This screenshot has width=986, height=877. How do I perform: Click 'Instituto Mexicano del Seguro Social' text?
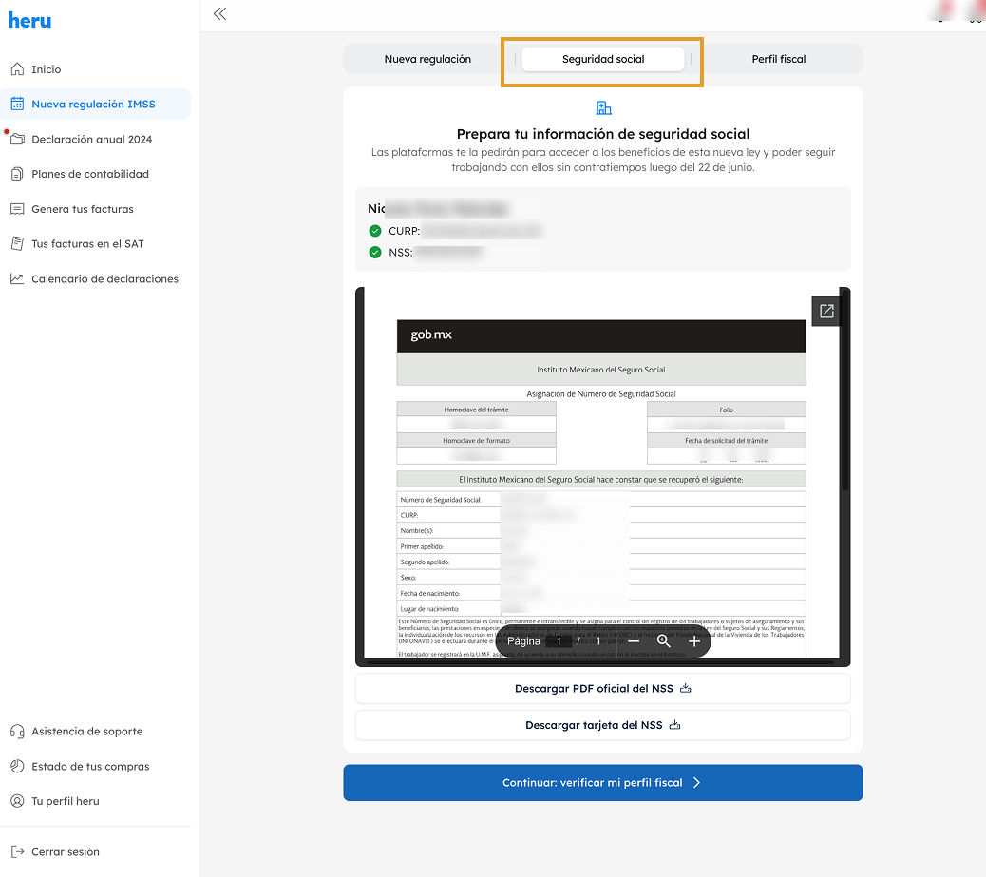(601, 370)
